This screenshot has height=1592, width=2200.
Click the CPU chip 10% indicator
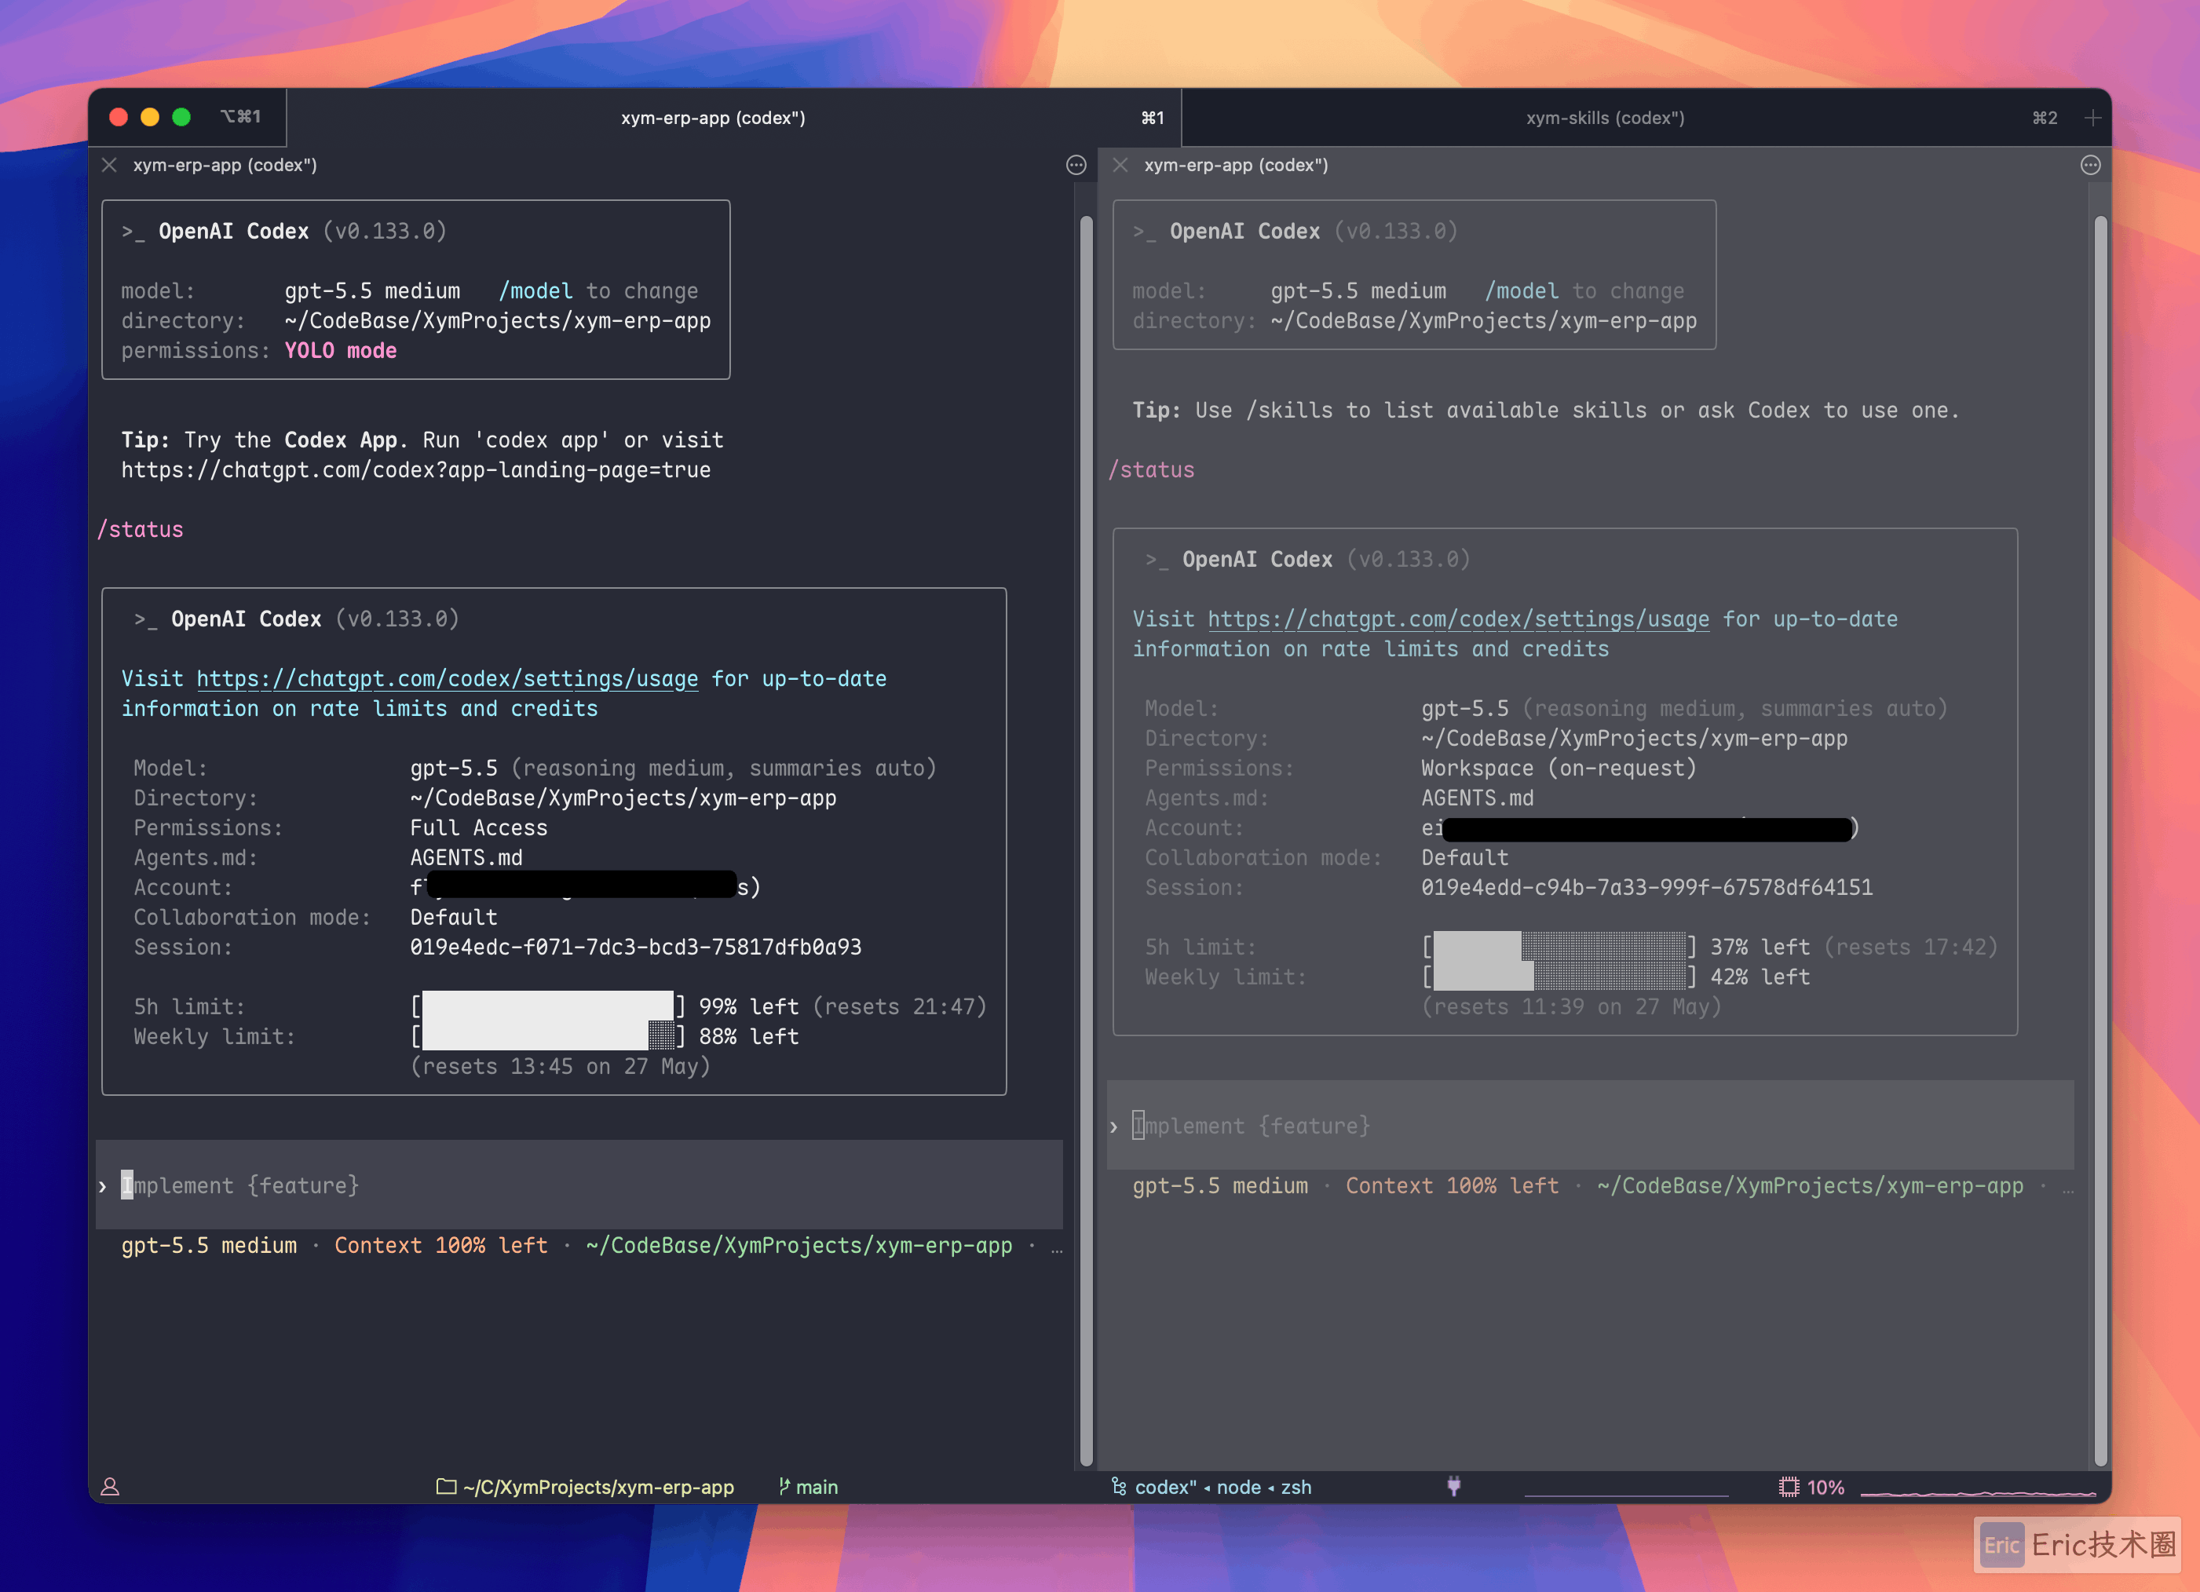(1811, 1486)
